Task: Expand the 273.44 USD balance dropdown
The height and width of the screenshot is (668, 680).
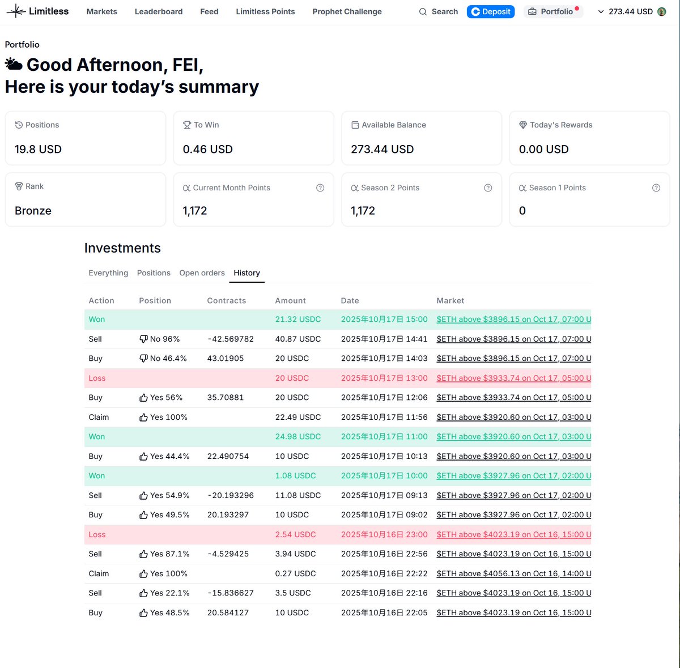Action: pos(601,12)
